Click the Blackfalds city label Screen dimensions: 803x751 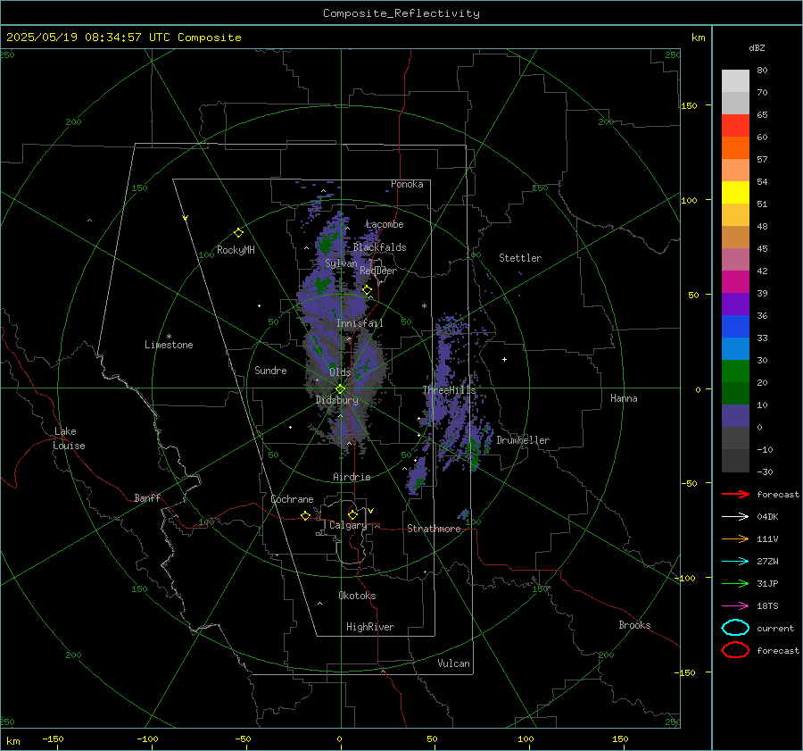pyautogui.click(x=379, y=247)
